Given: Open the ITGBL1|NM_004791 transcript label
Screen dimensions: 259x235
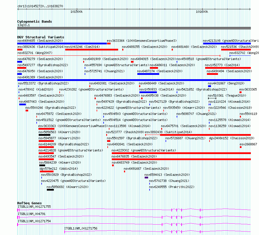Looking at the screenshot, I should 31,214.
